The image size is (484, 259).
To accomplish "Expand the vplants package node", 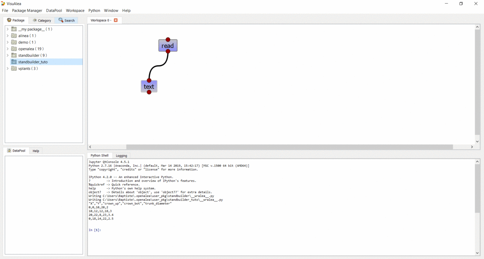I will pyautogui.click(x=8, y=68).
